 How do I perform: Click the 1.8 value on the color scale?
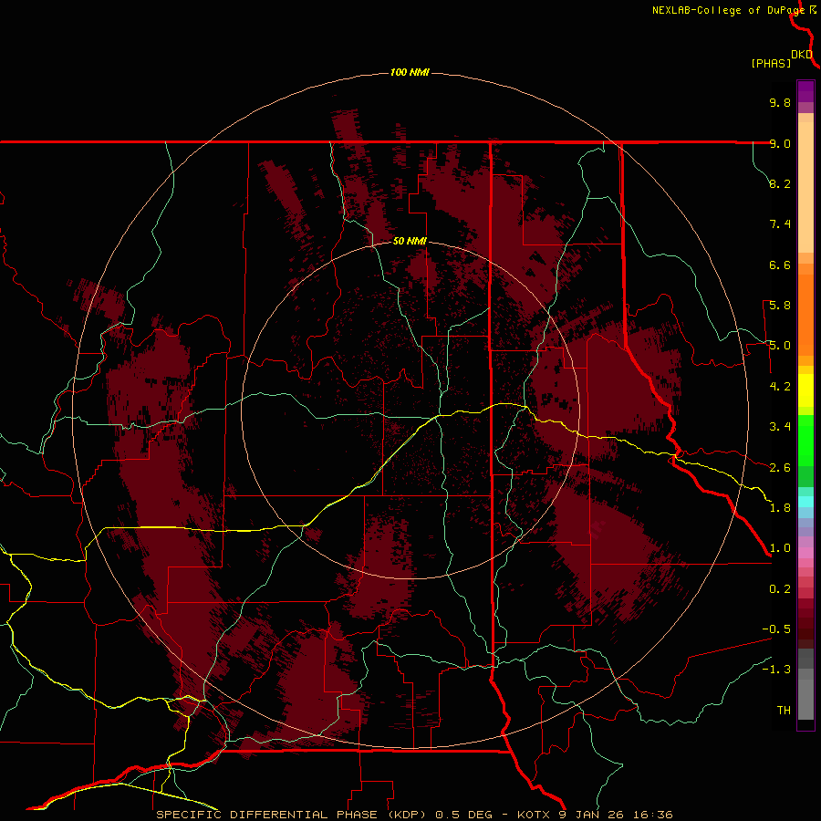[x=780, y=508]
